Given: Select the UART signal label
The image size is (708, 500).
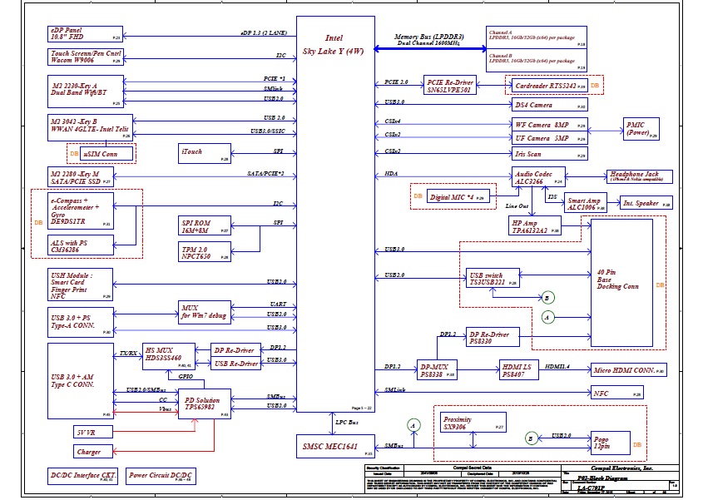Looking at the screenshot, I should (x=278, y=304).
